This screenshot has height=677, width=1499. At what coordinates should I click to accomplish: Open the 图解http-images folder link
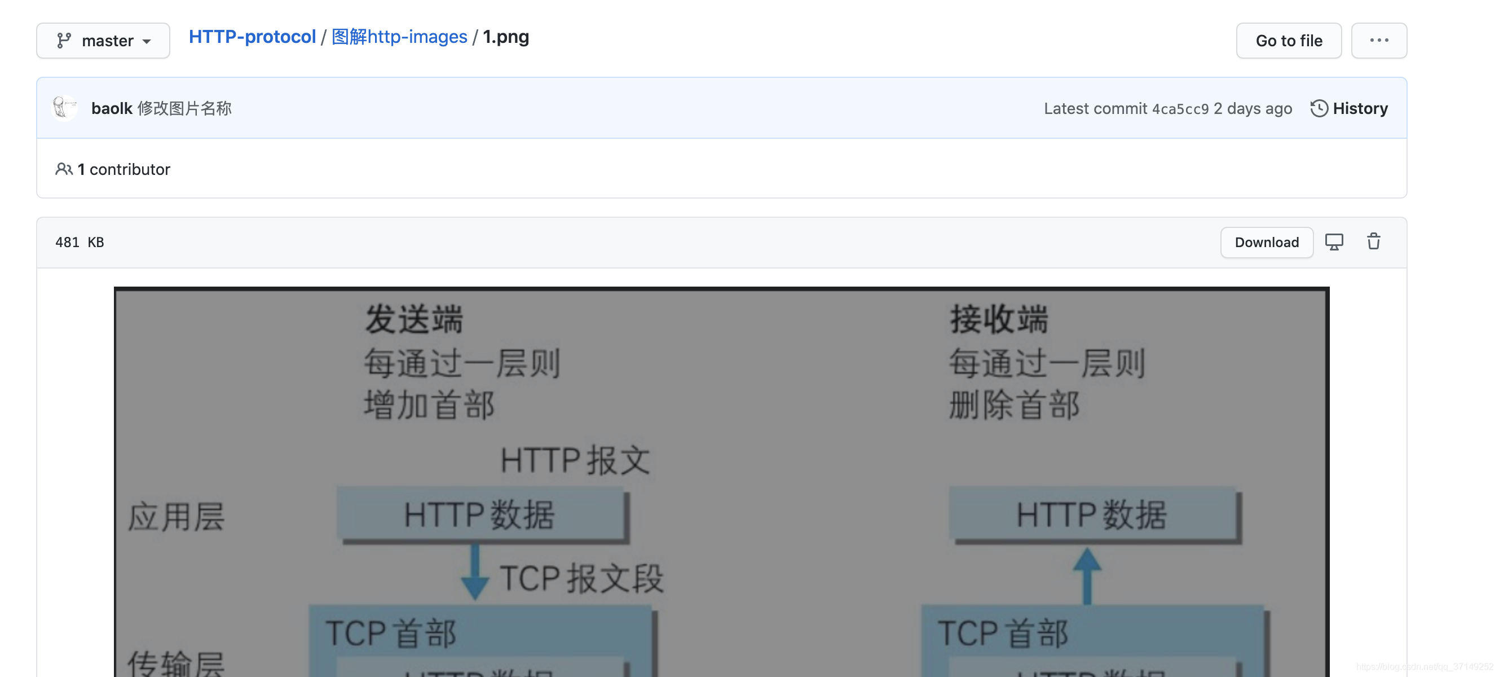[399, 37]
